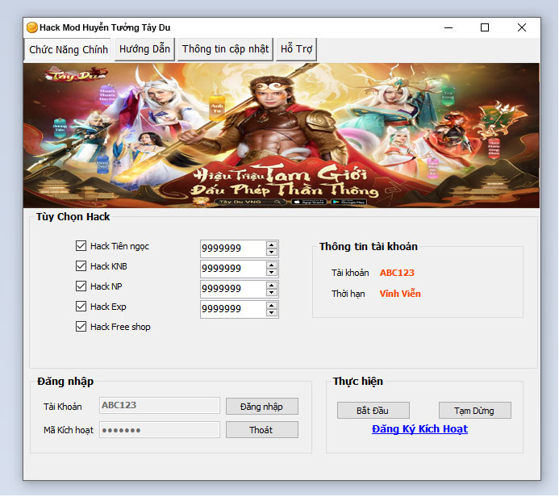Click the Hack Exp number field
The width and height of the screenshot is (559, 497).
233,309
